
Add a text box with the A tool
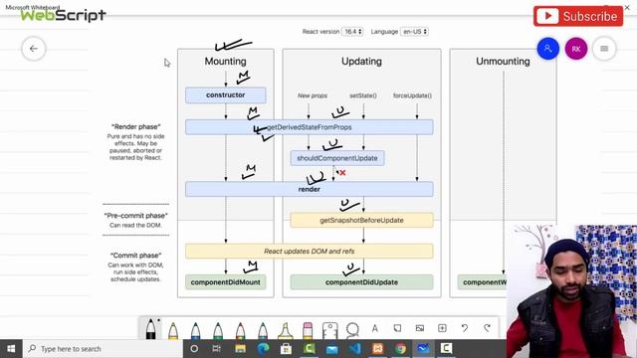coord(375,328)
